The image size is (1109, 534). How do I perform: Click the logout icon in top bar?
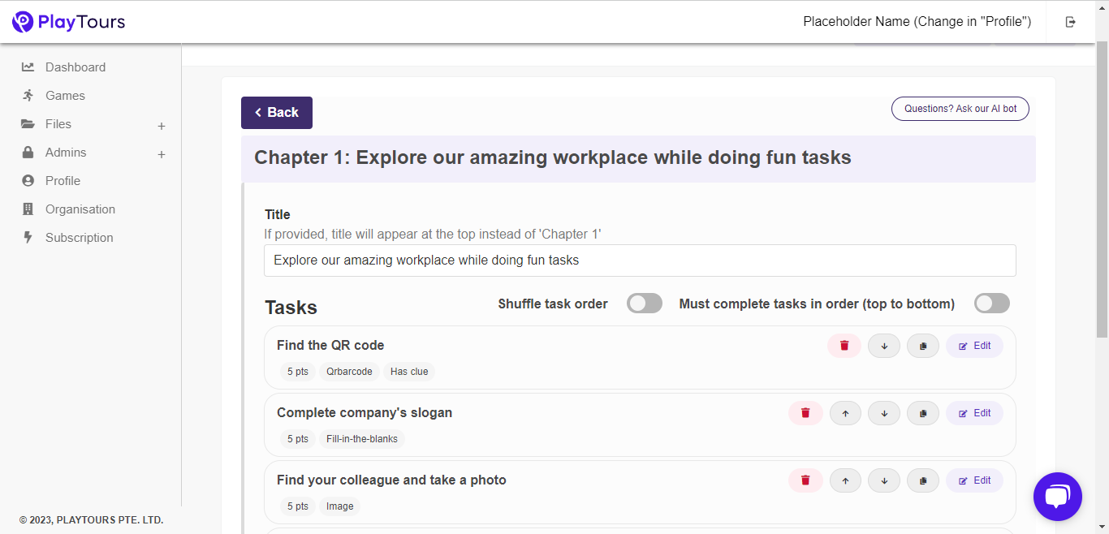click(1071, 22)
